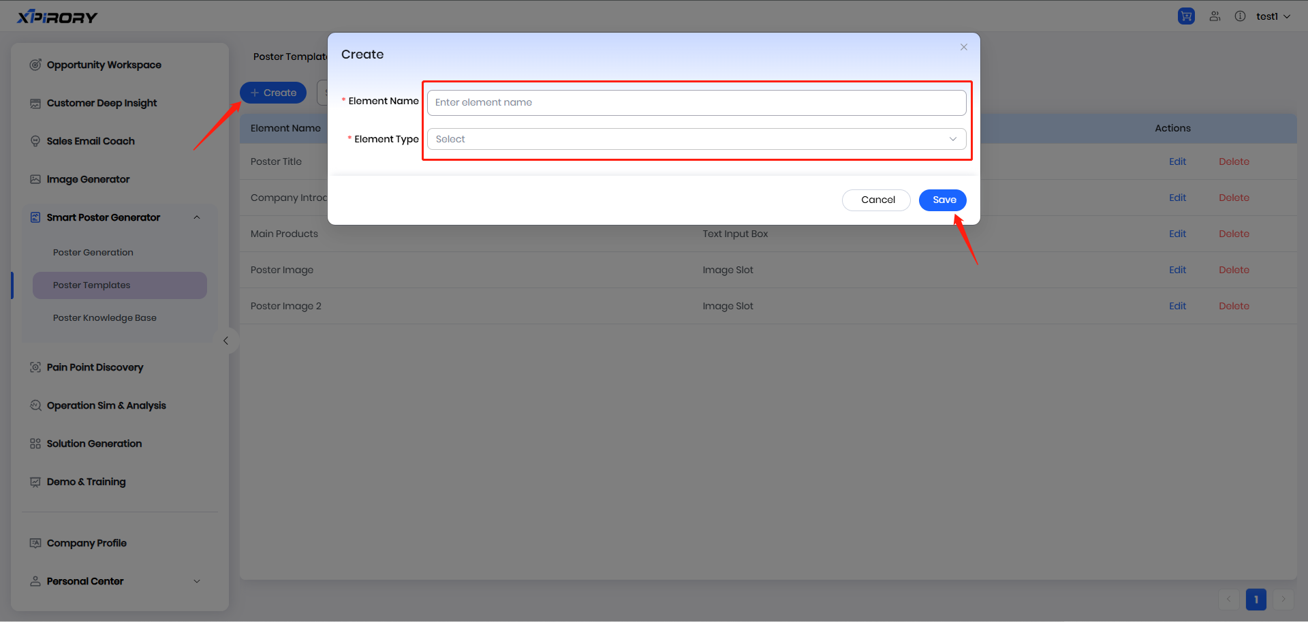Collapse the sidebar with arrow handle
This screenshot has height=622, width=1308.
[225, 341]
